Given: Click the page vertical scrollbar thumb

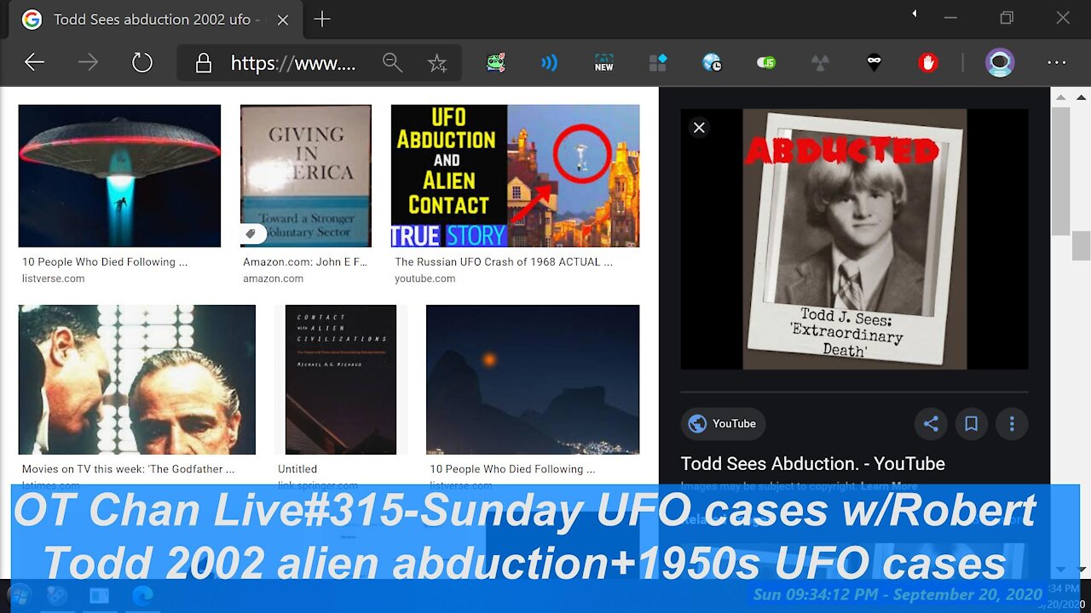Looking at the screenshot, I should coord(1059,170).
